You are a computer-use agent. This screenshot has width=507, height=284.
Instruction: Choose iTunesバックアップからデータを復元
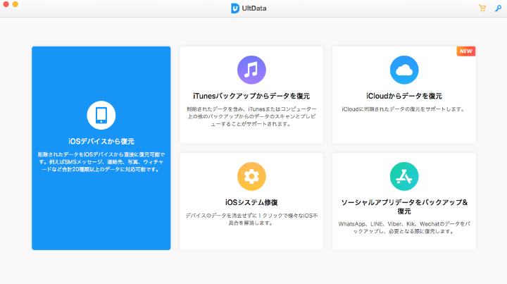pyautogui.click(x=251, y=96)
